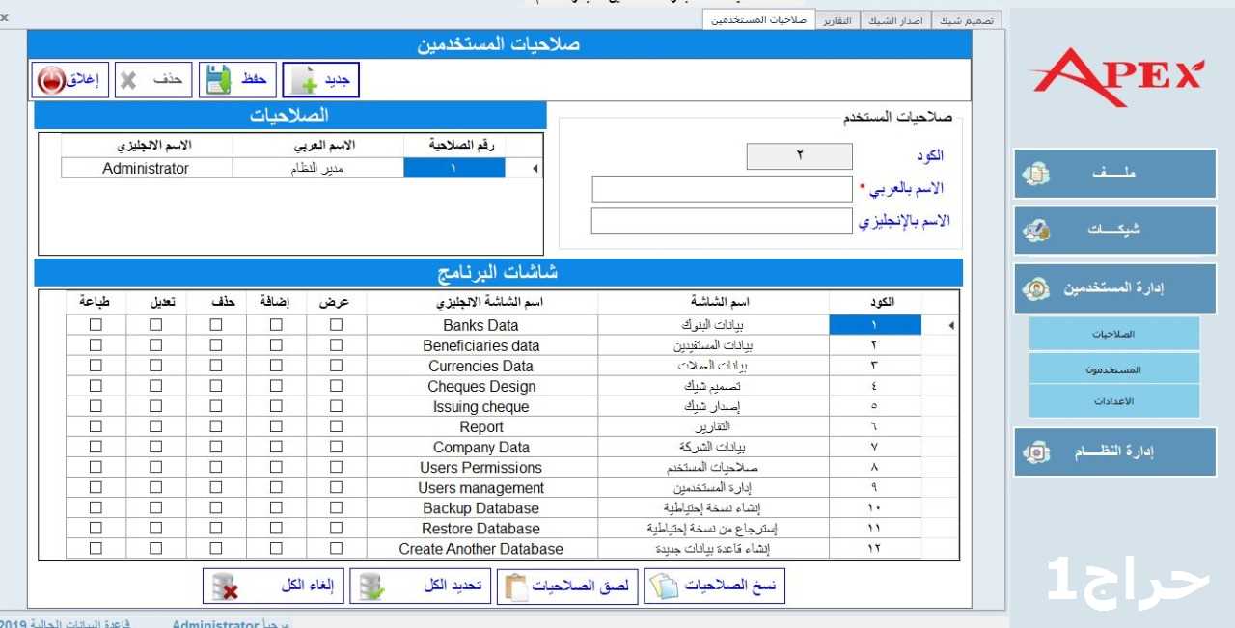1235x628 pixels.
Task: Switch to the تصميم شيك tab
Action: point(967,20)
